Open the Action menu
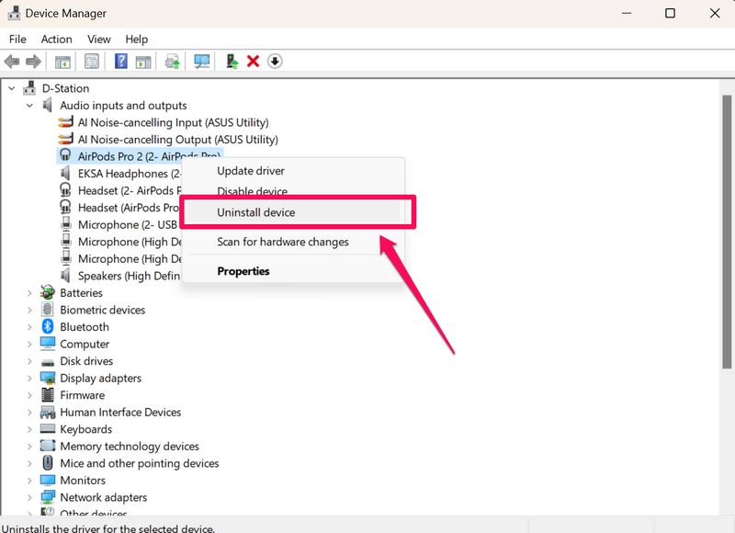This screenshot has height=533, width=735. pos(56,40)
